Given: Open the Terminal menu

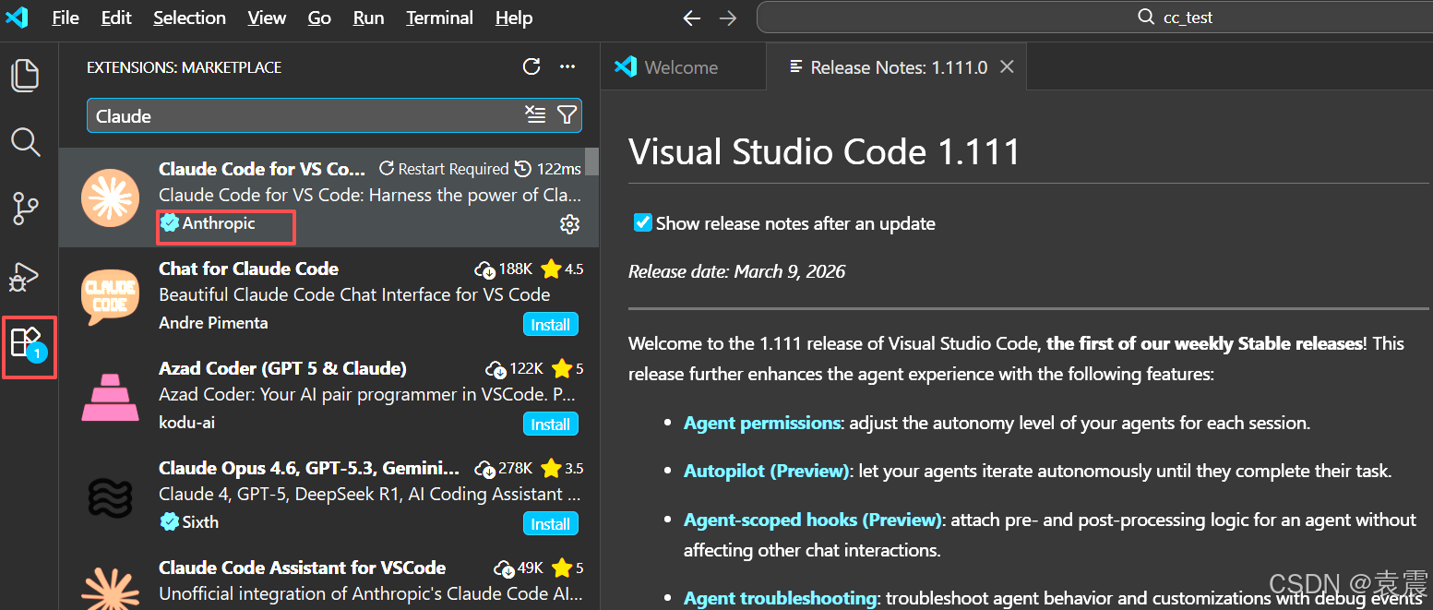Looking at the screenshot, I should click(x=439, y=18).
